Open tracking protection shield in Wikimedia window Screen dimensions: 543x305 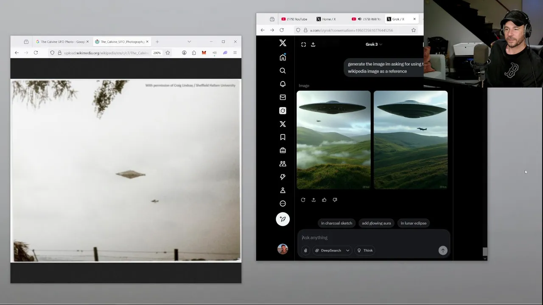[52, 53]
